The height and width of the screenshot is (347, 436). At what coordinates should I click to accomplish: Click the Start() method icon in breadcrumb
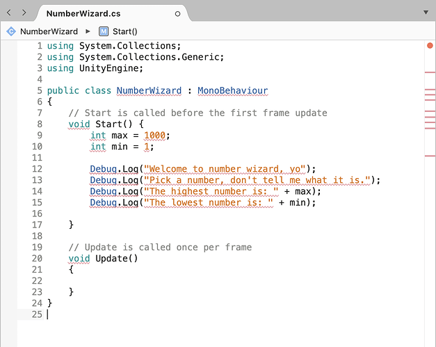point(104,31)
